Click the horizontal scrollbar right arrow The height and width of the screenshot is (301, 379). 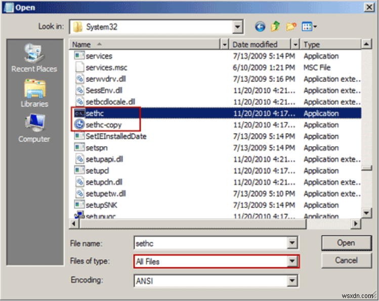tap(355, 224)
